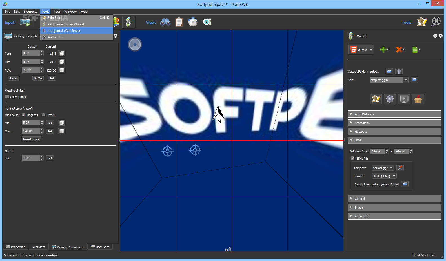Select the right crosshair hotspot in panorama
446x261 pixels.
(195, 150)
